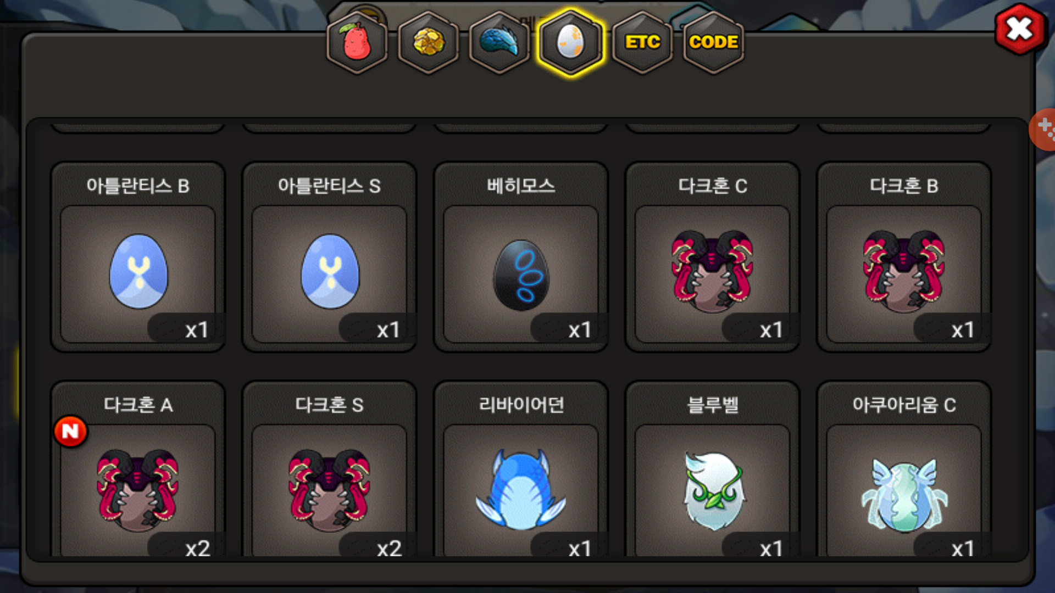This screenshot has height=593, width=1055.
Task: Choose the black 베히모스 egg
Action: point(521,257)
